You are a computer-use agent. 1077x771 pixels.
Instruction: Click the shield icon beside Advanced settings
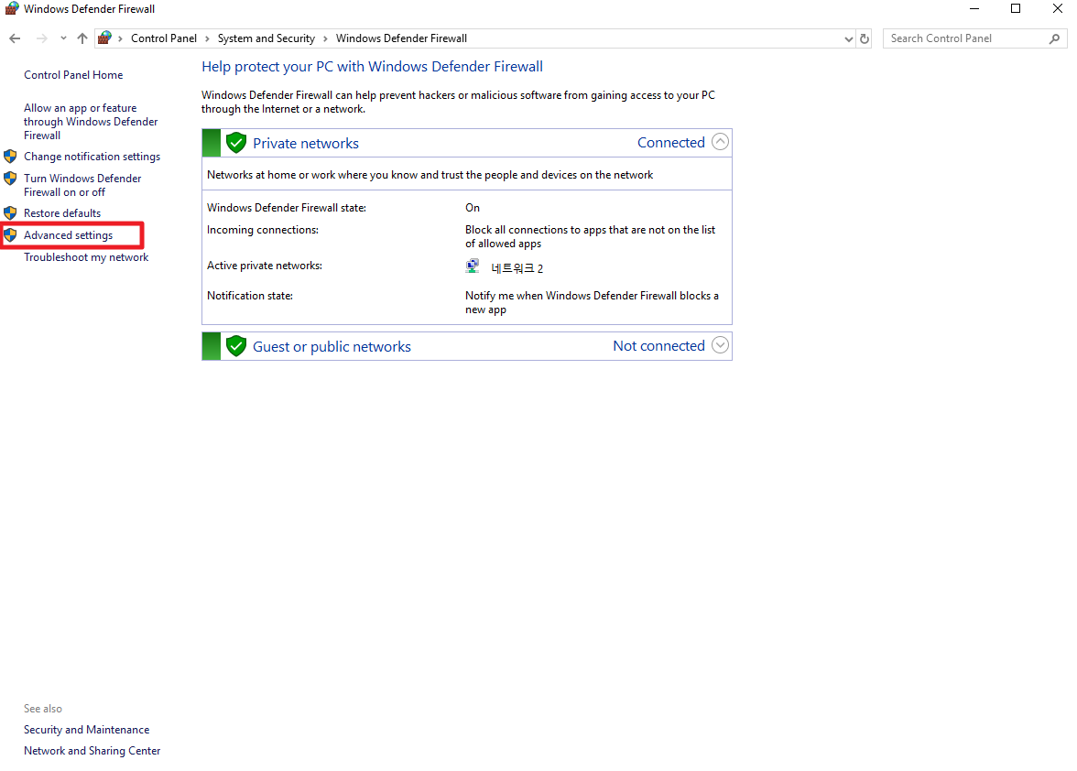click(x=10, y=235)
